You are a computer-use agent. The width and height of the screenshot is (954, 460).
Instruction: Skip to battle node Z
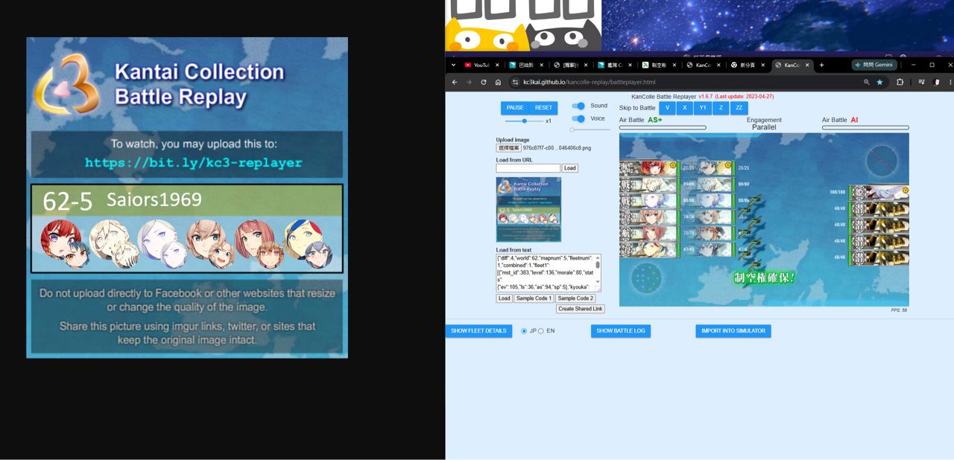(721, 108)
